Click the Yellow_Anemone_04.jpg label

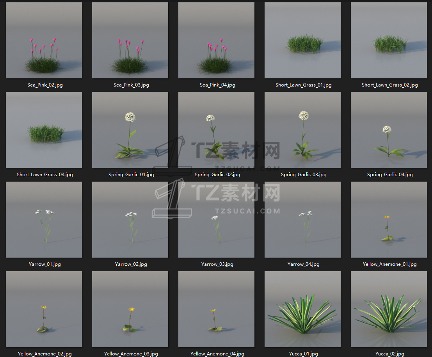[217, 354]
